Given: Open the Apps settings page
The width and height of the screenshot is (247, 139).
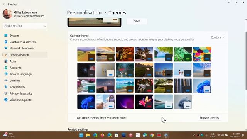Looking at the screenshot, I should click(x=25, y=61).
